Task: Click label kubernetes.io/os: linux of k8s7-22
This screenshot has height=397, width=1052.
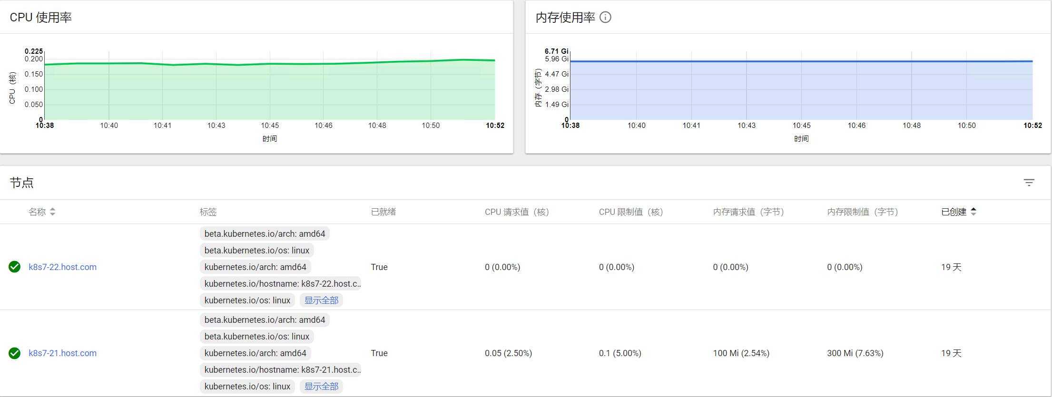Action: coord(247,300)
